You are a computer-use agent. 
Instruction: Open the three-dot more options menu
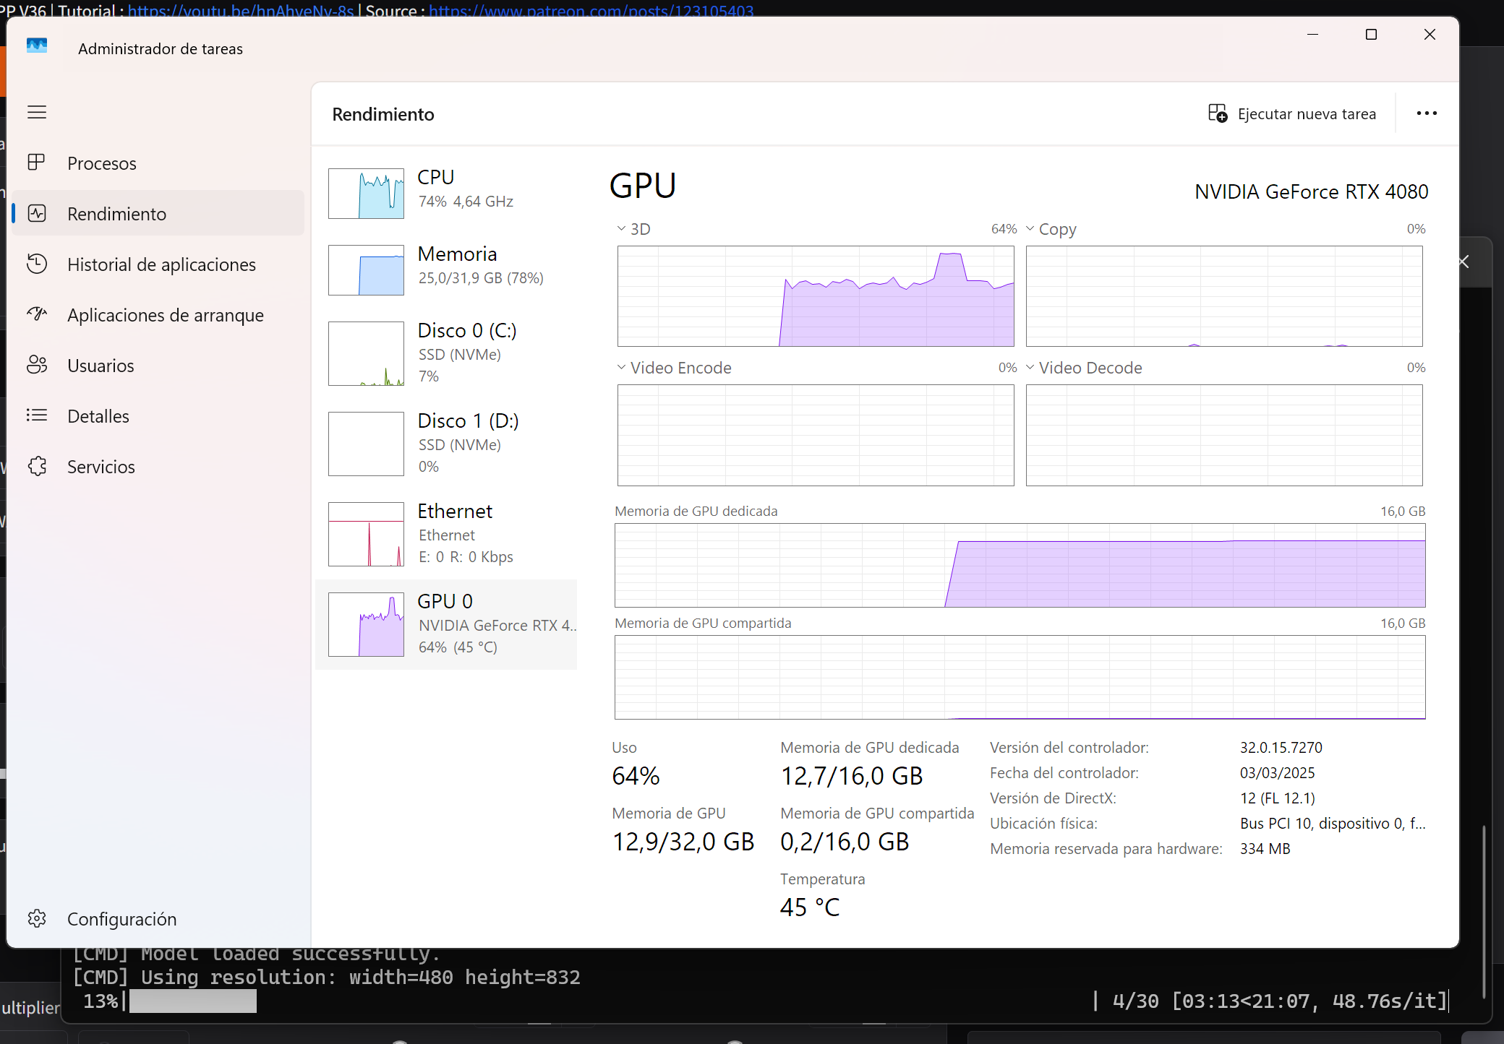pos(1426,113)
